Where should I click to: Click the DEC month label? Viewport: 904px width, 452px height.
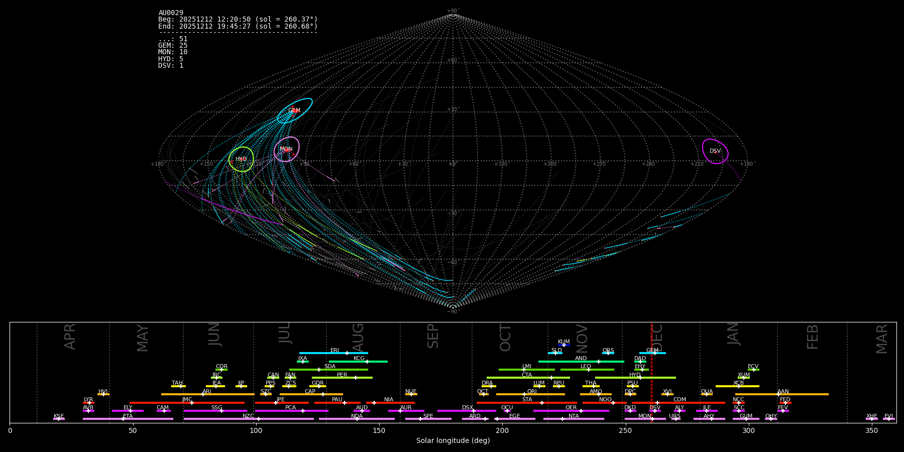click(658, 336)
